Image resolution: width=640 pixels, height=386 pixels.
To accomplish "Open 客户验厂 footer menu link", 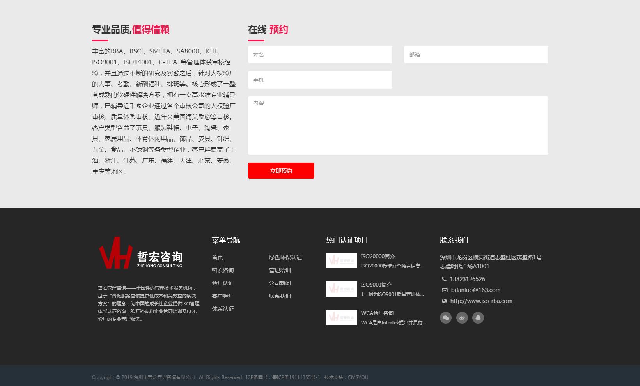I will coord(223,296).
